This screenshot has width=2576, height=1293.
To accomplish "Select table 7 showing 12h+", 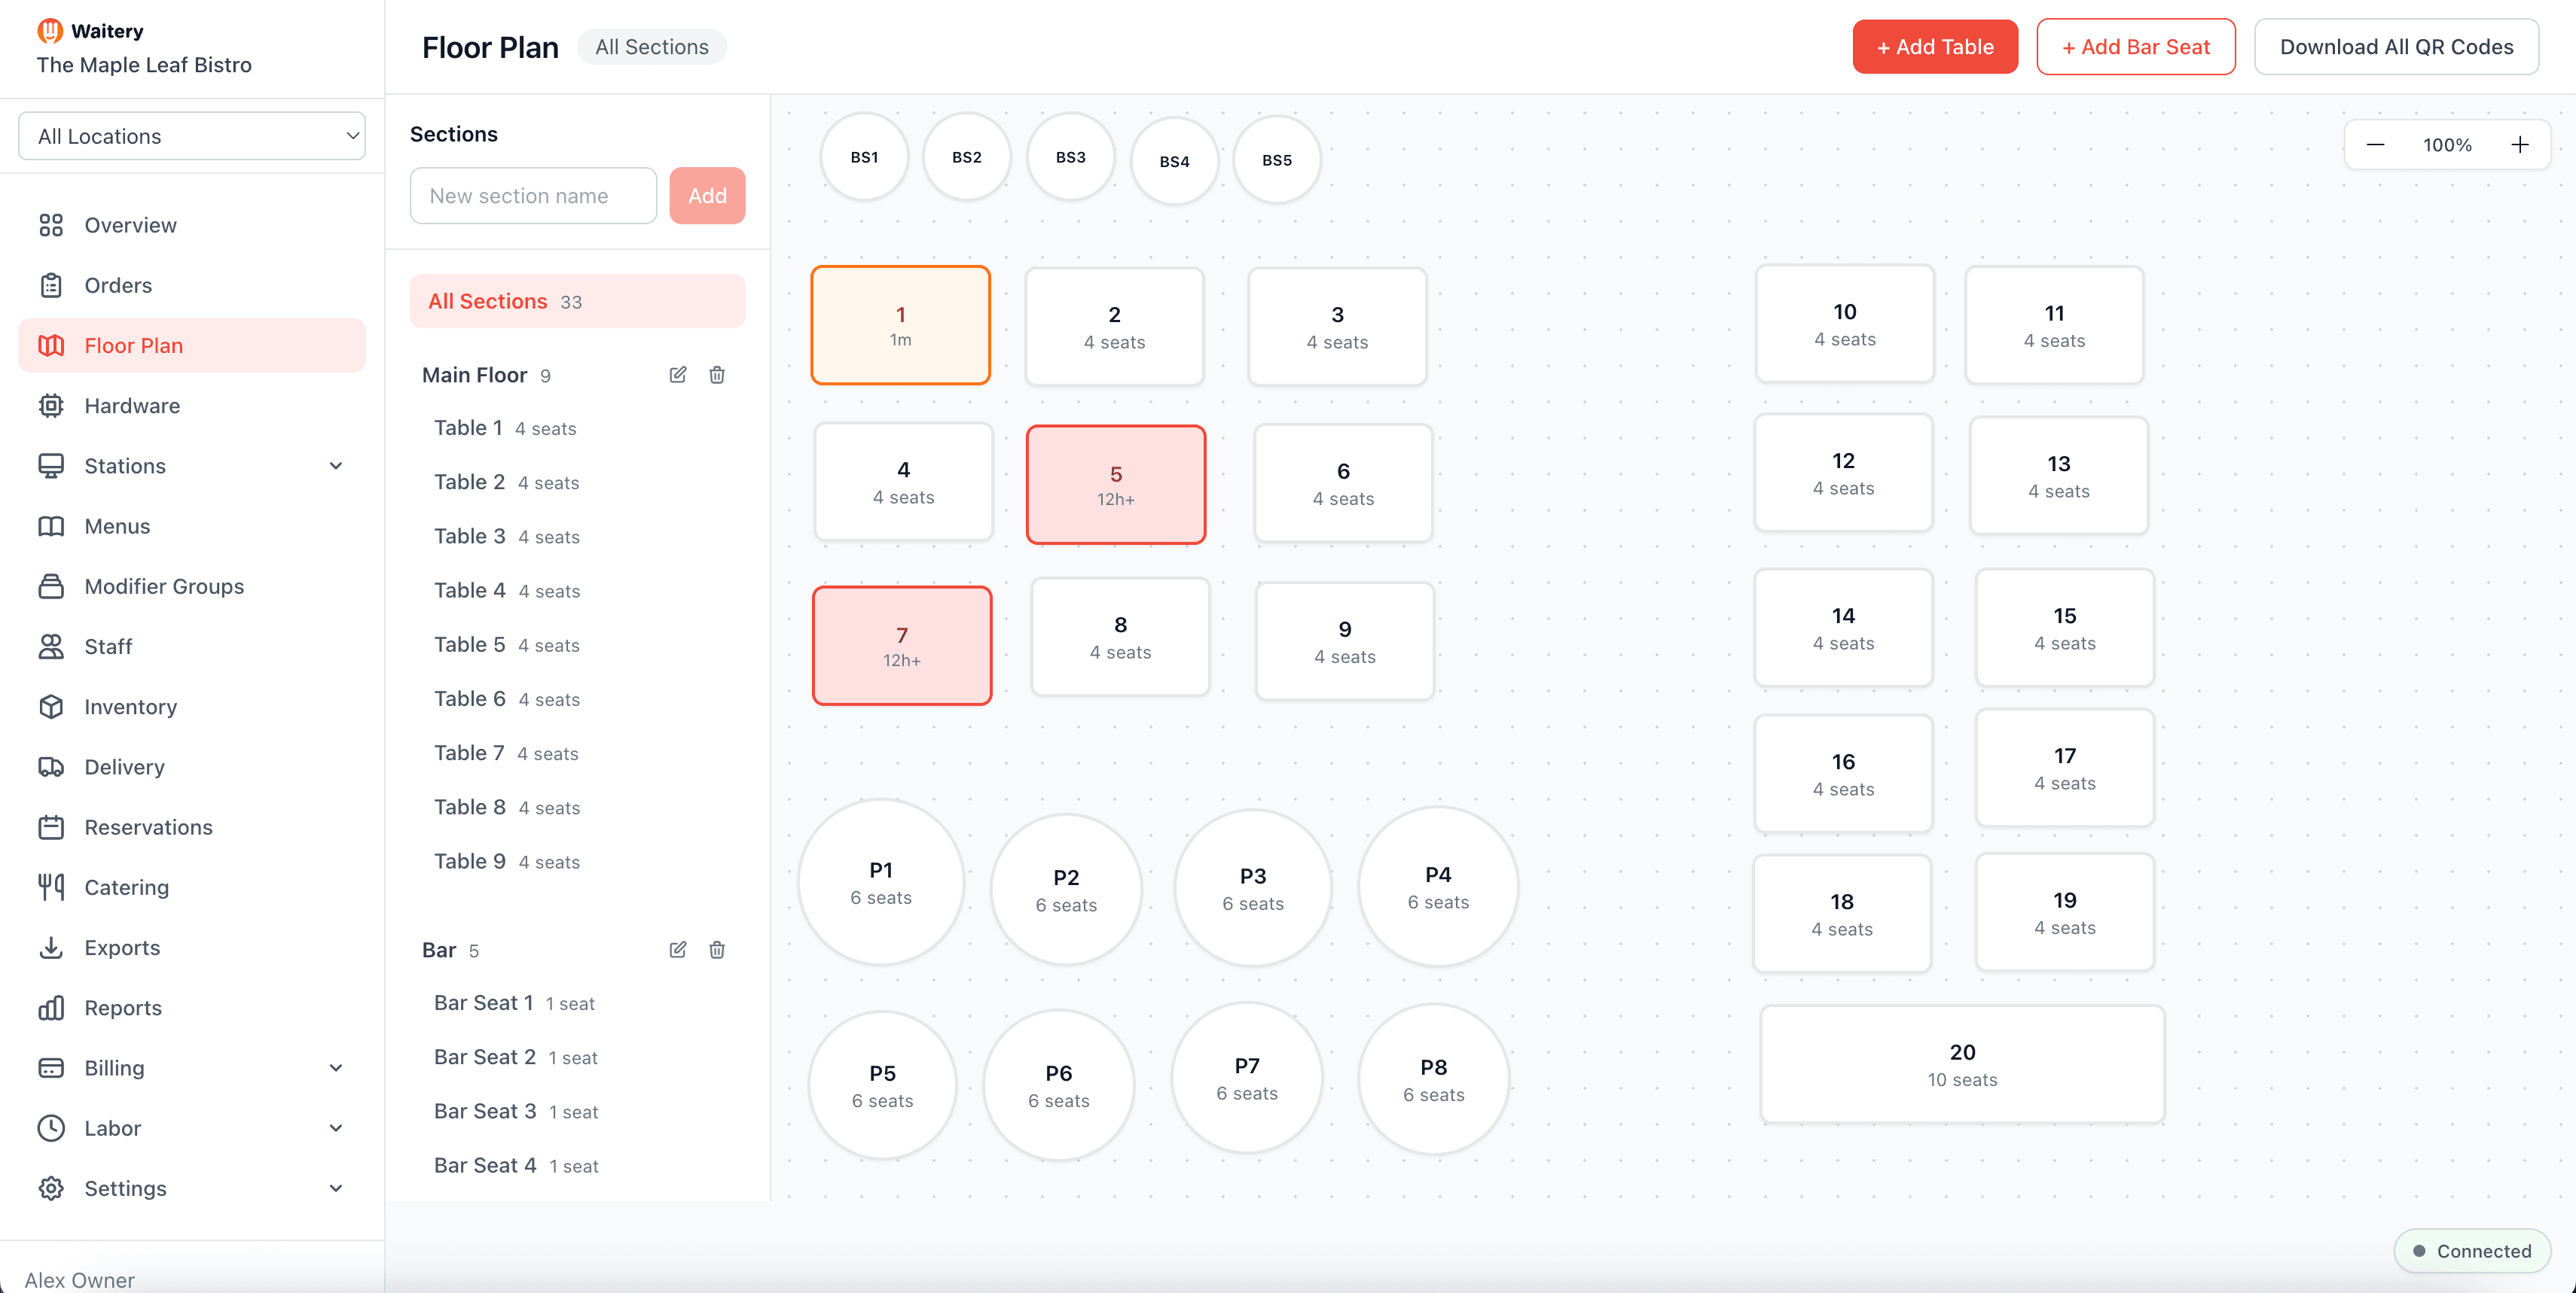I will pos(902,646).
